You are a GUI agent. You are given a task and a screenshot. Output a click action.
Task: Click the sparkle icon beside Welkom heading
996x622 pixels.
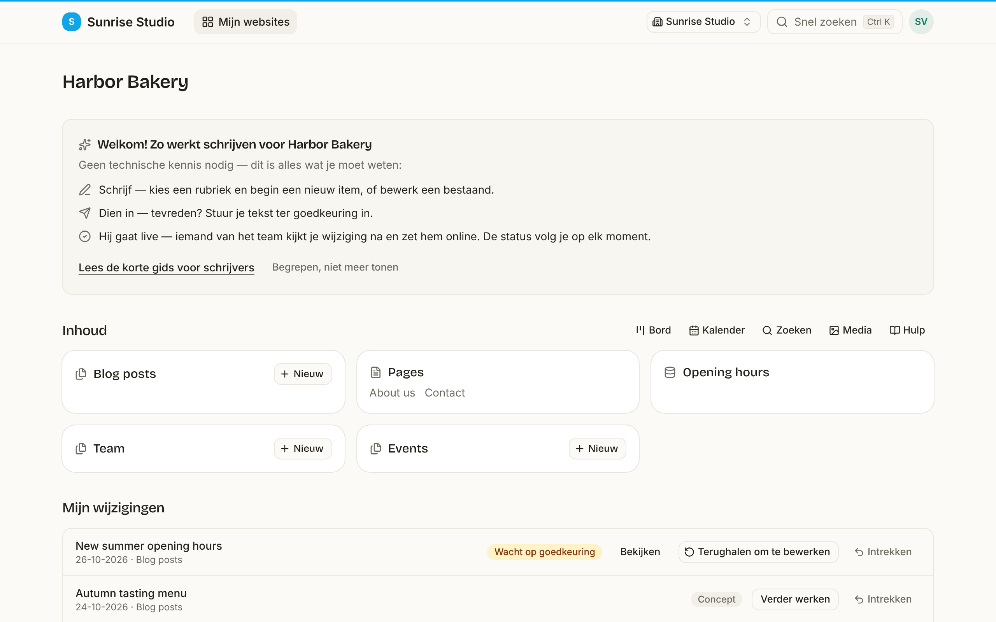(x=85, y=144)
